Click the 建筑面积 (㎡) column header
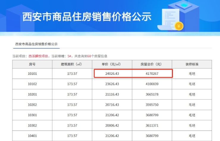The height and width of the screenshot is (141, 220). [72, 64]
